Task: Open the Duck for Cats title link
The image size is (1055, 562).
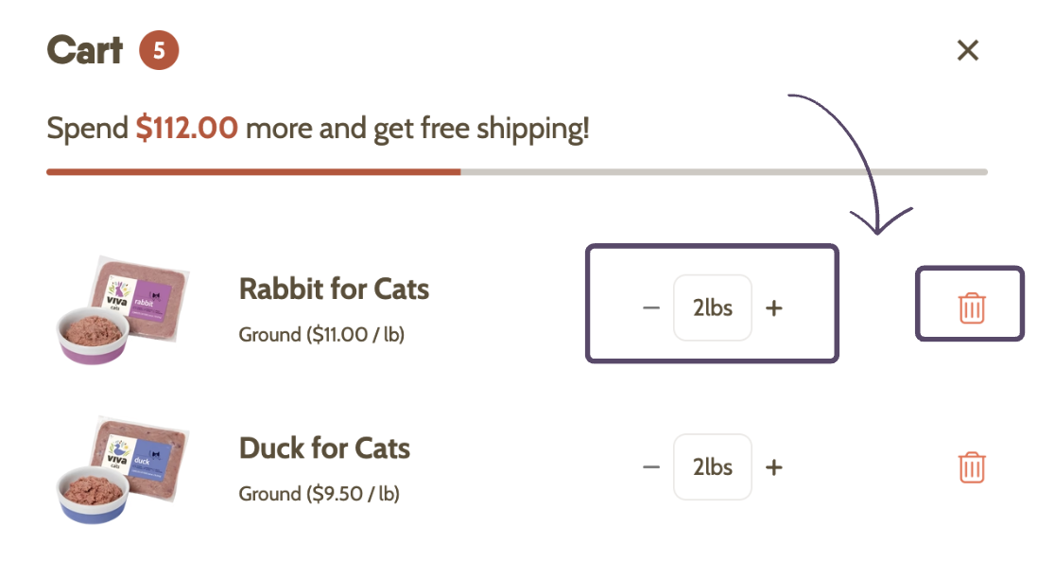Action: (324, 448)
